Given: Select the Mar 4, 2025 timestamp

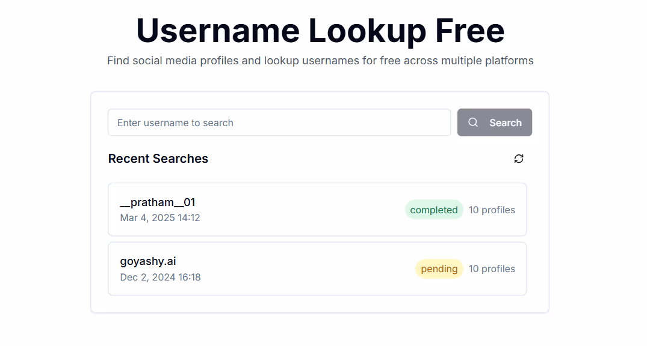Looking at the screenshot, I should 160,217.
